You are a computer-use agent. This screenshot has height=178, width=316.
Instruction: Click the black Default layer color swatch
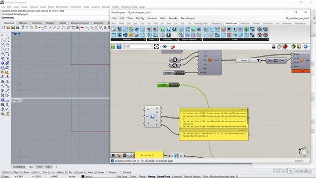click(x=82, y=177)
